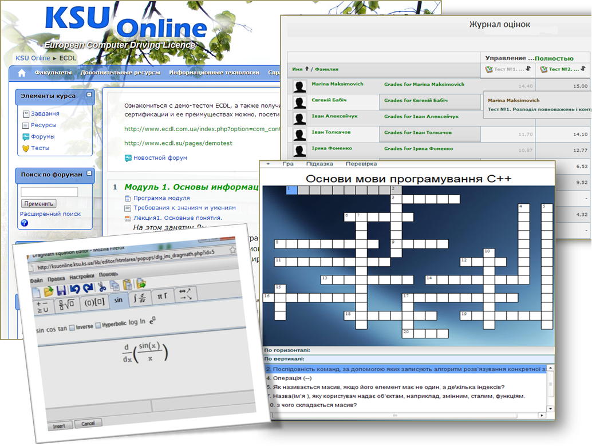Click the Open folder icon in DragMath toolbar
Viewport: 592px width, 446px height.
[48, 291]
